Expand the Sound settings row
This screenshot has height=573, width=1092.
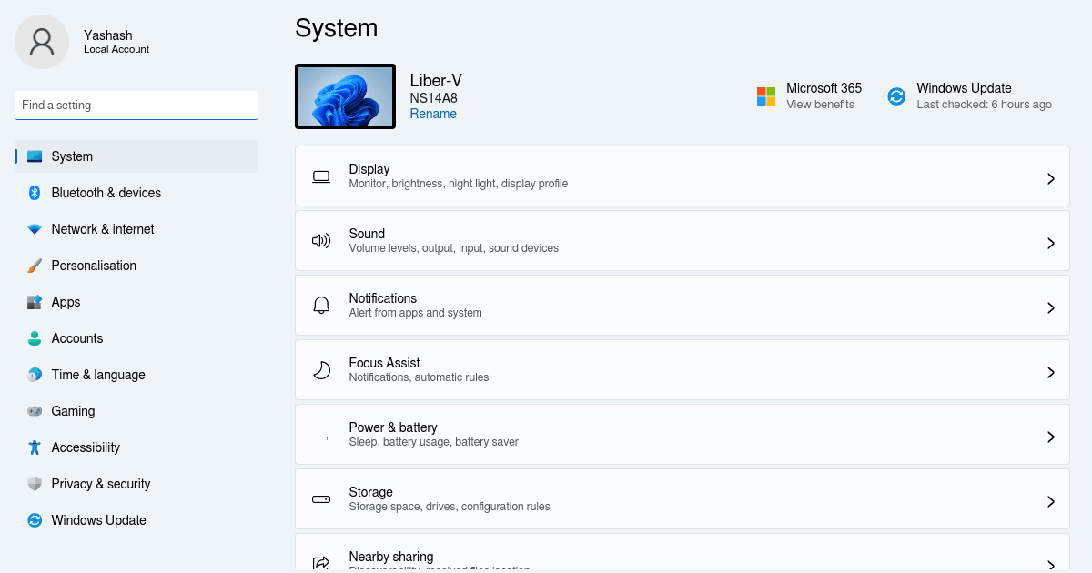[x=682, y=240]
